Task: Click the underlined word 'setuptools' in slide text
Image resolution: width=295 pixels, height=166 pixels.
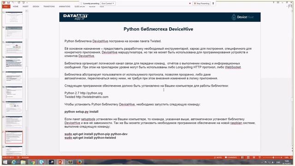Action: 88,119
